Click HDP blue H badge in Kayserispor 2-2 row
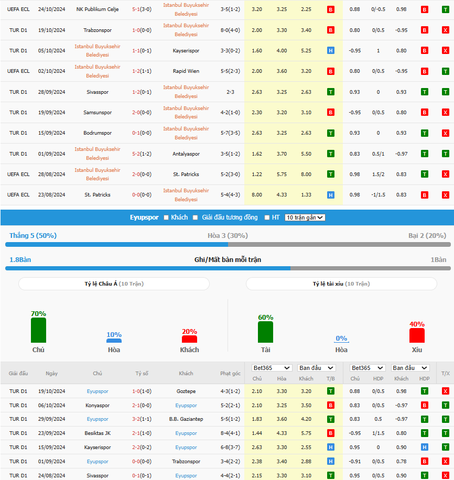 click(424, 447)
